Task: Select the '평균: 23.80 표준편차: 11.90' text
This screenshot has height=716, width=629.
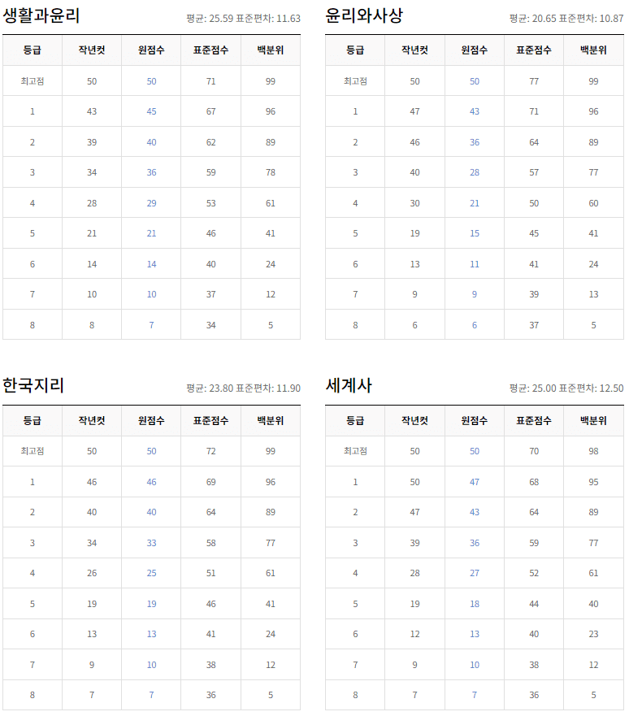Action: pos(243,388)
